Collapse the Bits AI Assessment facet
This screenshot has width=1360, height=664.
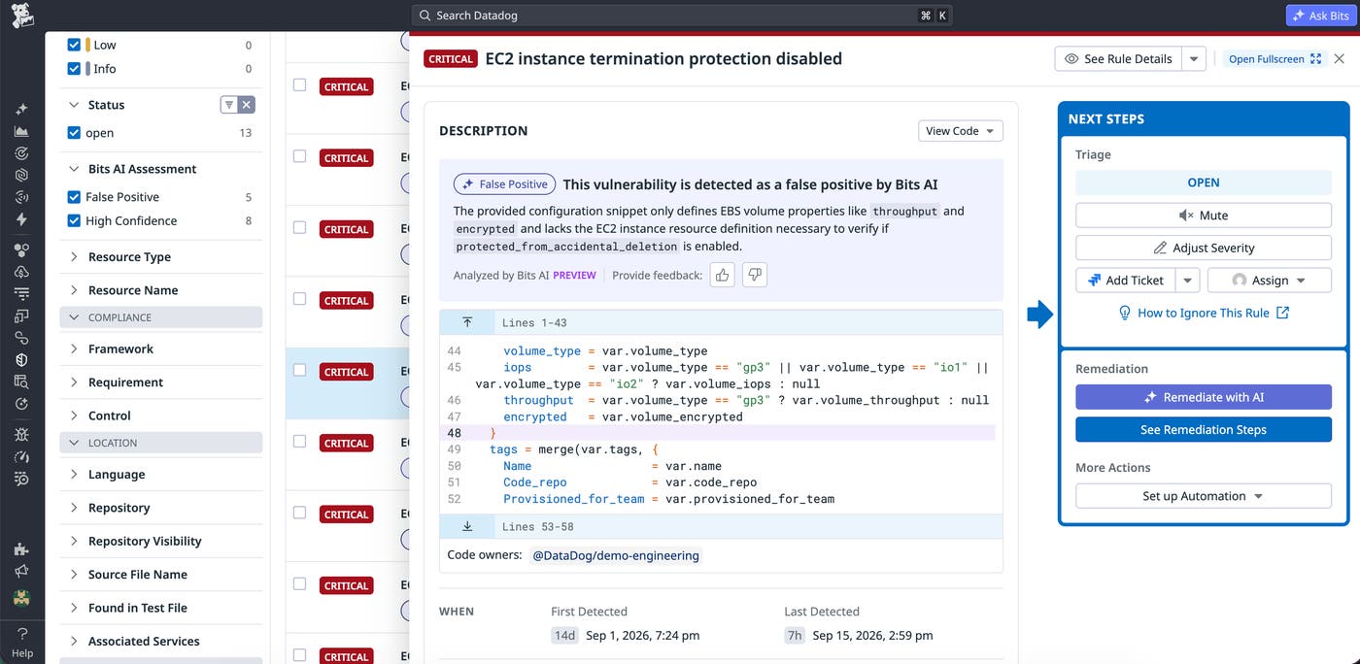[74, 169]
